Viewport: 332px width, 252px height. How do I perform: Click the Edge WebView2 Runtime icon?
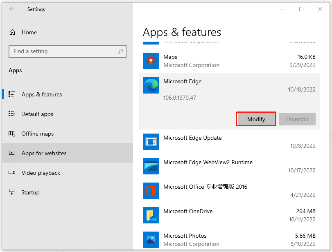tap(151, 166)
